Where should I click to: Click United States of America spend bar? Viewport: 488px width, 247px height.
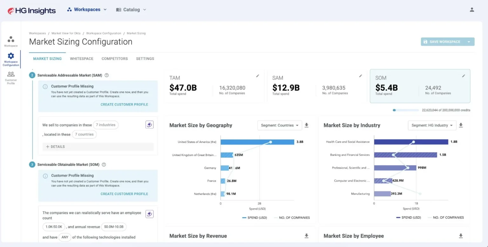[257, 142]
